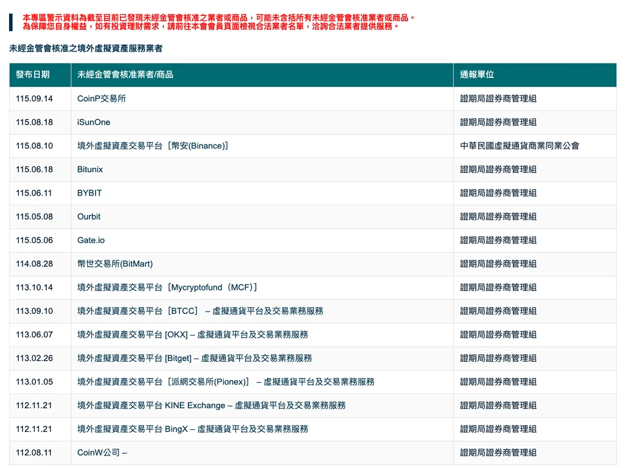Select the date 112.08.11
Viewport: 626px width, 468px height.
click(x=34, y=452)
